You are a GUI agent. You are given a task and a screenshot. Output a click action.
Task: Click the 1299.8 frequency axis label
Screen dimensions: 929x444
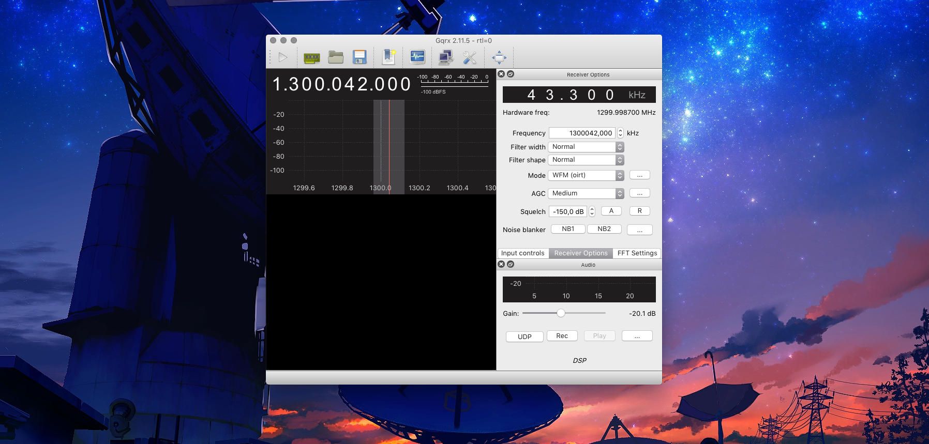tap(342, 188)
